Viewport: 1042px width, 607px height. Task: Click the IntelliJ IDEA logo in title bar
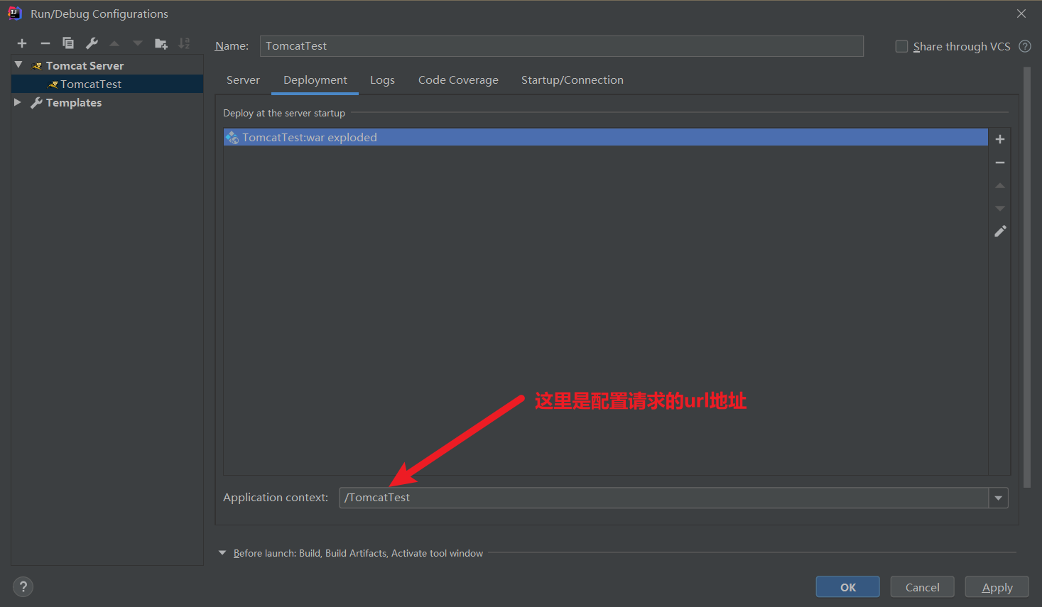click(15, 13)
